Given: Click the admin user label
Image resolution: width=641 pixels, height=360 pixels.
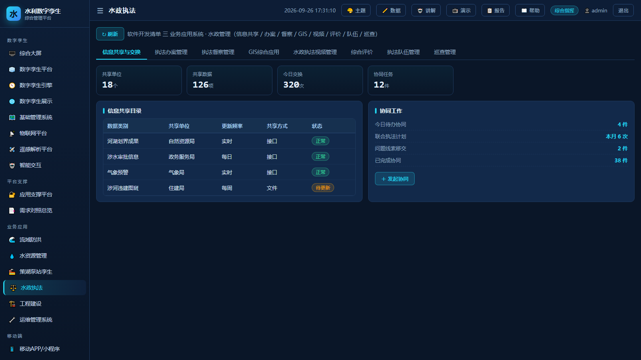Looking at the screenshot, I should coord(596,11).
